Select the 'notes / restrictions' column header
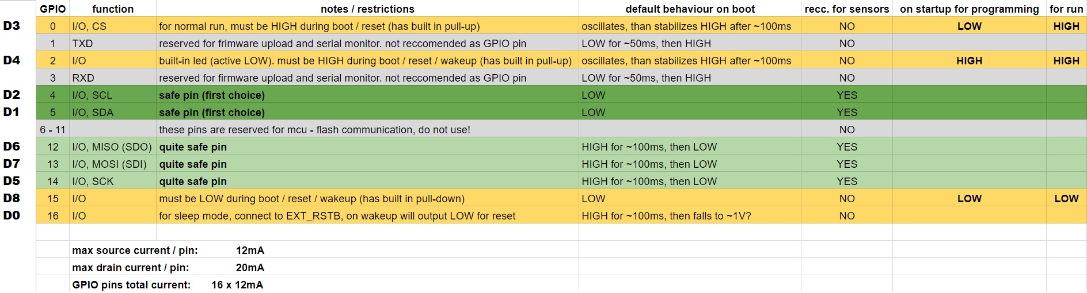The width and height of the screenshot is (1087, 293). click(367, 9)
